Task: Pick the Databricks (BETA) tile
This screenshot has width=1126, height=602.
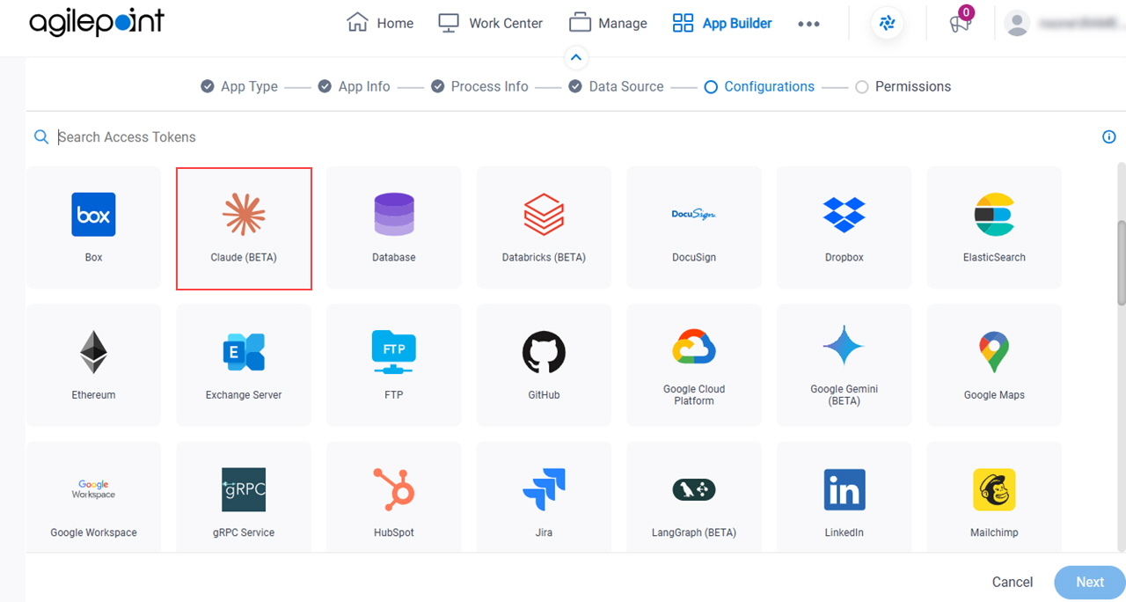Action: click(x=544, y=228)
